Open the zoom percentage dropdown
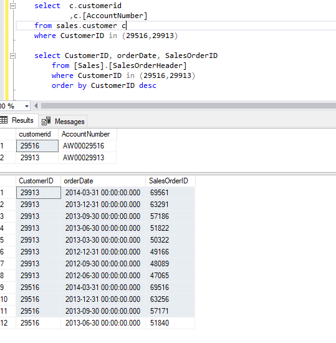The image size is (336, 343). [x=27, y=106]
